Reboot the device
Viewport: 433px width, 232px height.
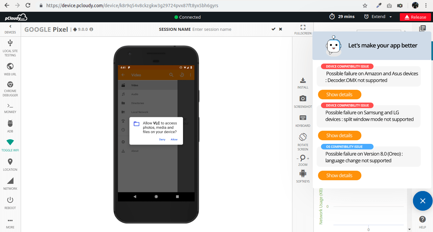point(10,203)
